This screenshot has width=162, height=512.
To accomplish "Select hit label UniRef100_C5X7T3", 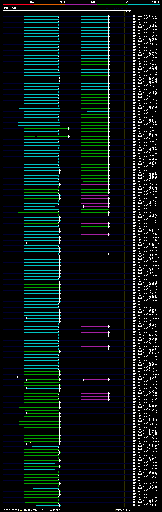I will pyautogui.click(x=145, y=106).
